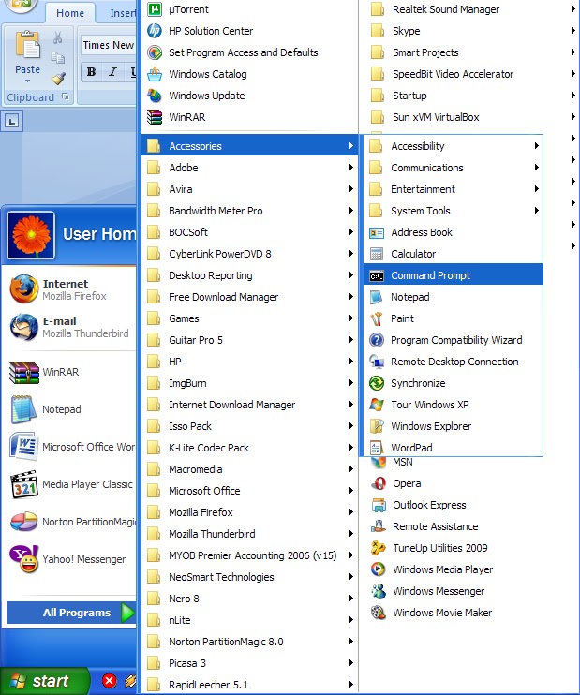Open the Notepad entry in Accessories submenu
Screen dimensions: 580x695
453,297
